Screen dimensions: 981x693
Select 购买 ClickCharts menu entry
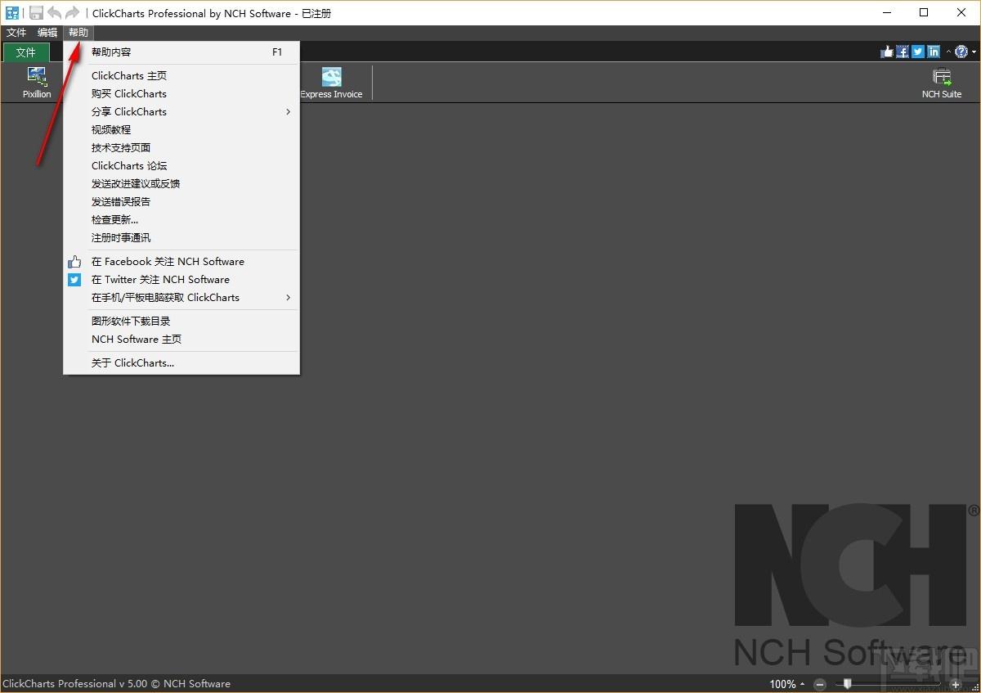click(181, 94)
